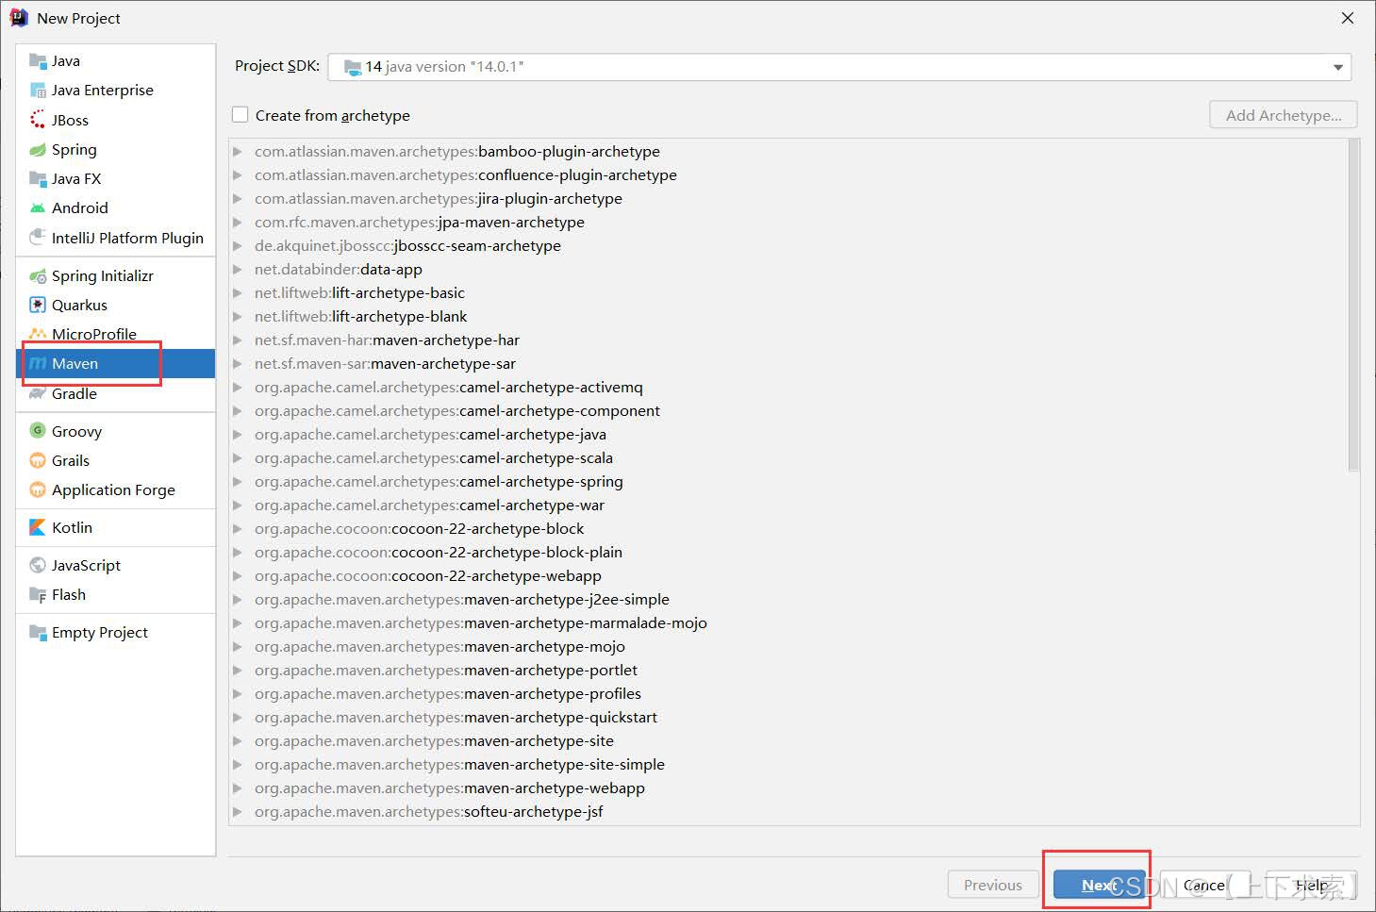This screenshot has height=912, width=1376.
Task: Choose the MicroProfile icon
Action: coord(38,335)
